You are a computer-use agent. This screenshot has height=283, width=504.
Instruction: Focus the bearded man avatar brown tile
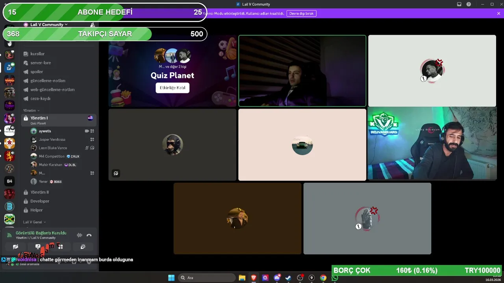coord(237,219)
